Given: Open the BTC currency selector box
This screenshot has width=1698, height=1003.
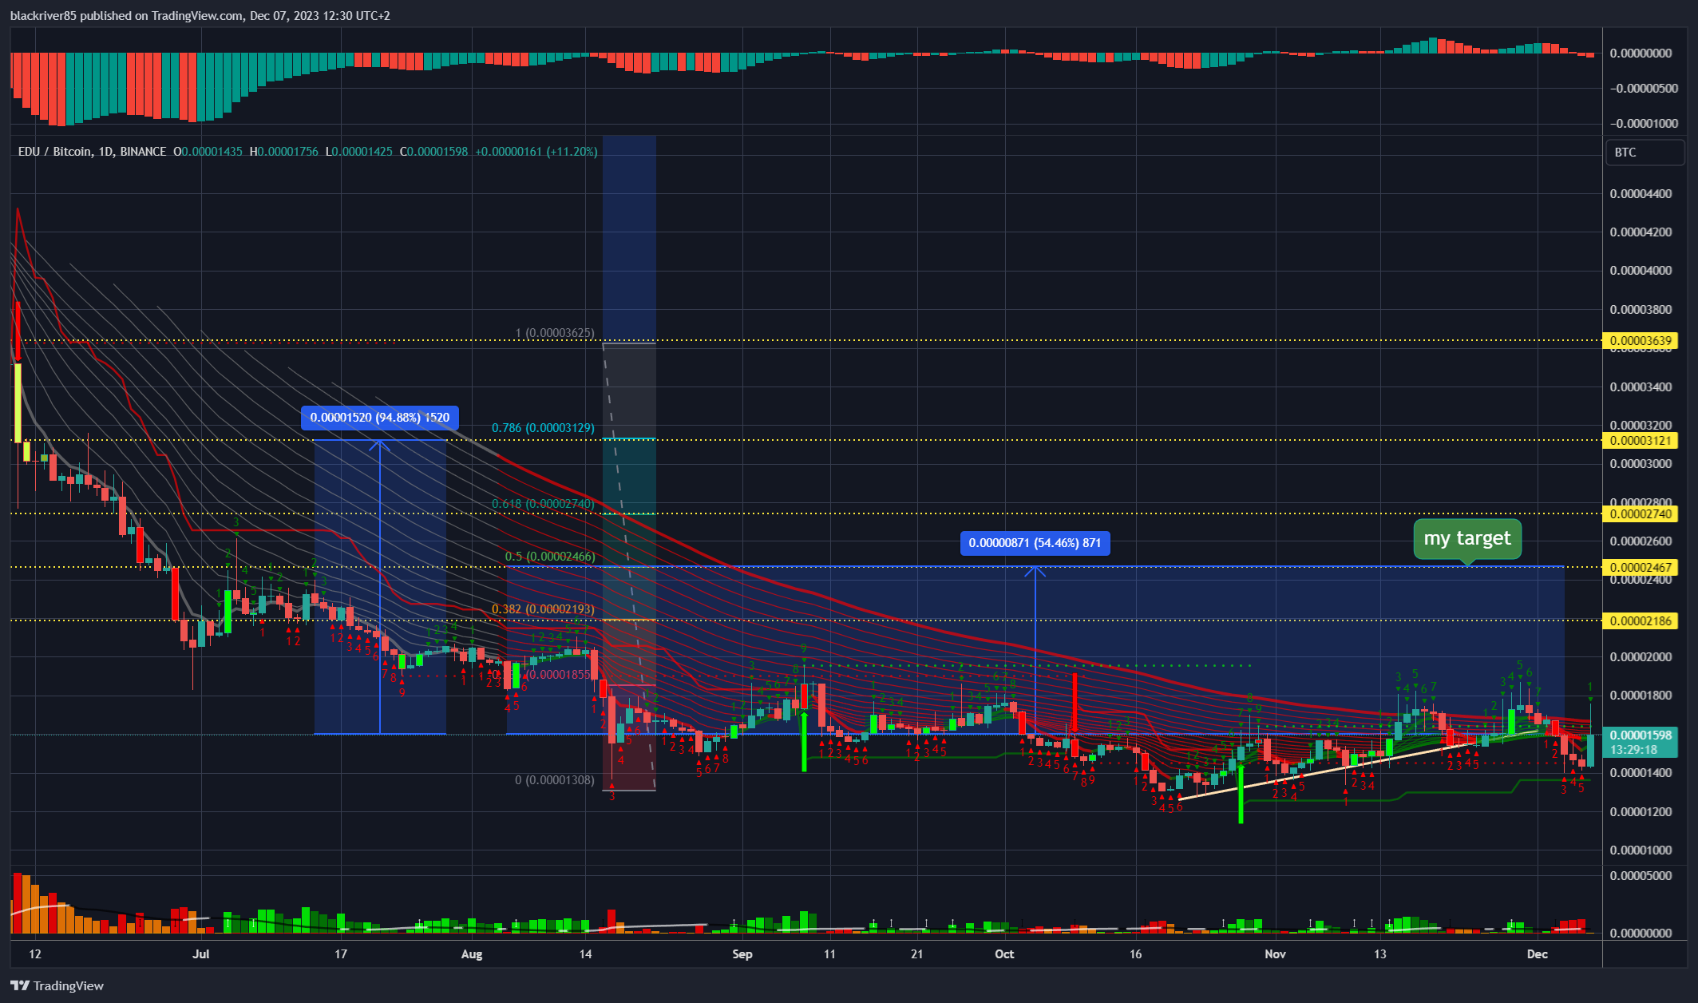Looking at the screenshot, I should tap(1645, 152).
